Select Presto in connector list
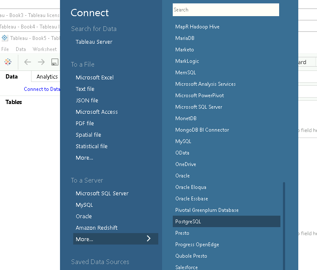Viewport: 317px width, 270px height. (x=182, y=233)
